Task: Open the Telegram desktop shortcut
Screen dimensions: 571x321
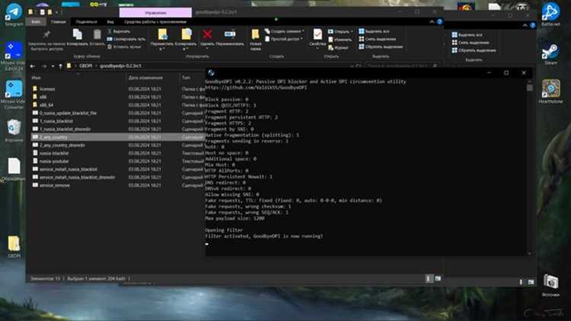Action: click(14, 14)
